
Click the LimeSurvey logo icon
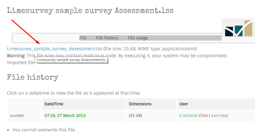pyautogui.click(x=238, y=31)
